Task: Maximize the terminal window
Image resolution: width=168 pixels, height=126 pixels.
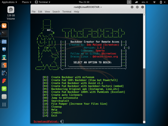Action: click(137, 7)
